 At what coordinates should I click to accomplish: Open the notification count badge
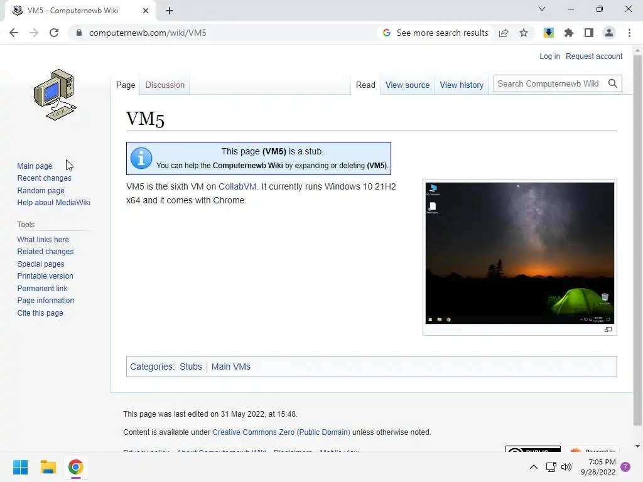[625, 467]
